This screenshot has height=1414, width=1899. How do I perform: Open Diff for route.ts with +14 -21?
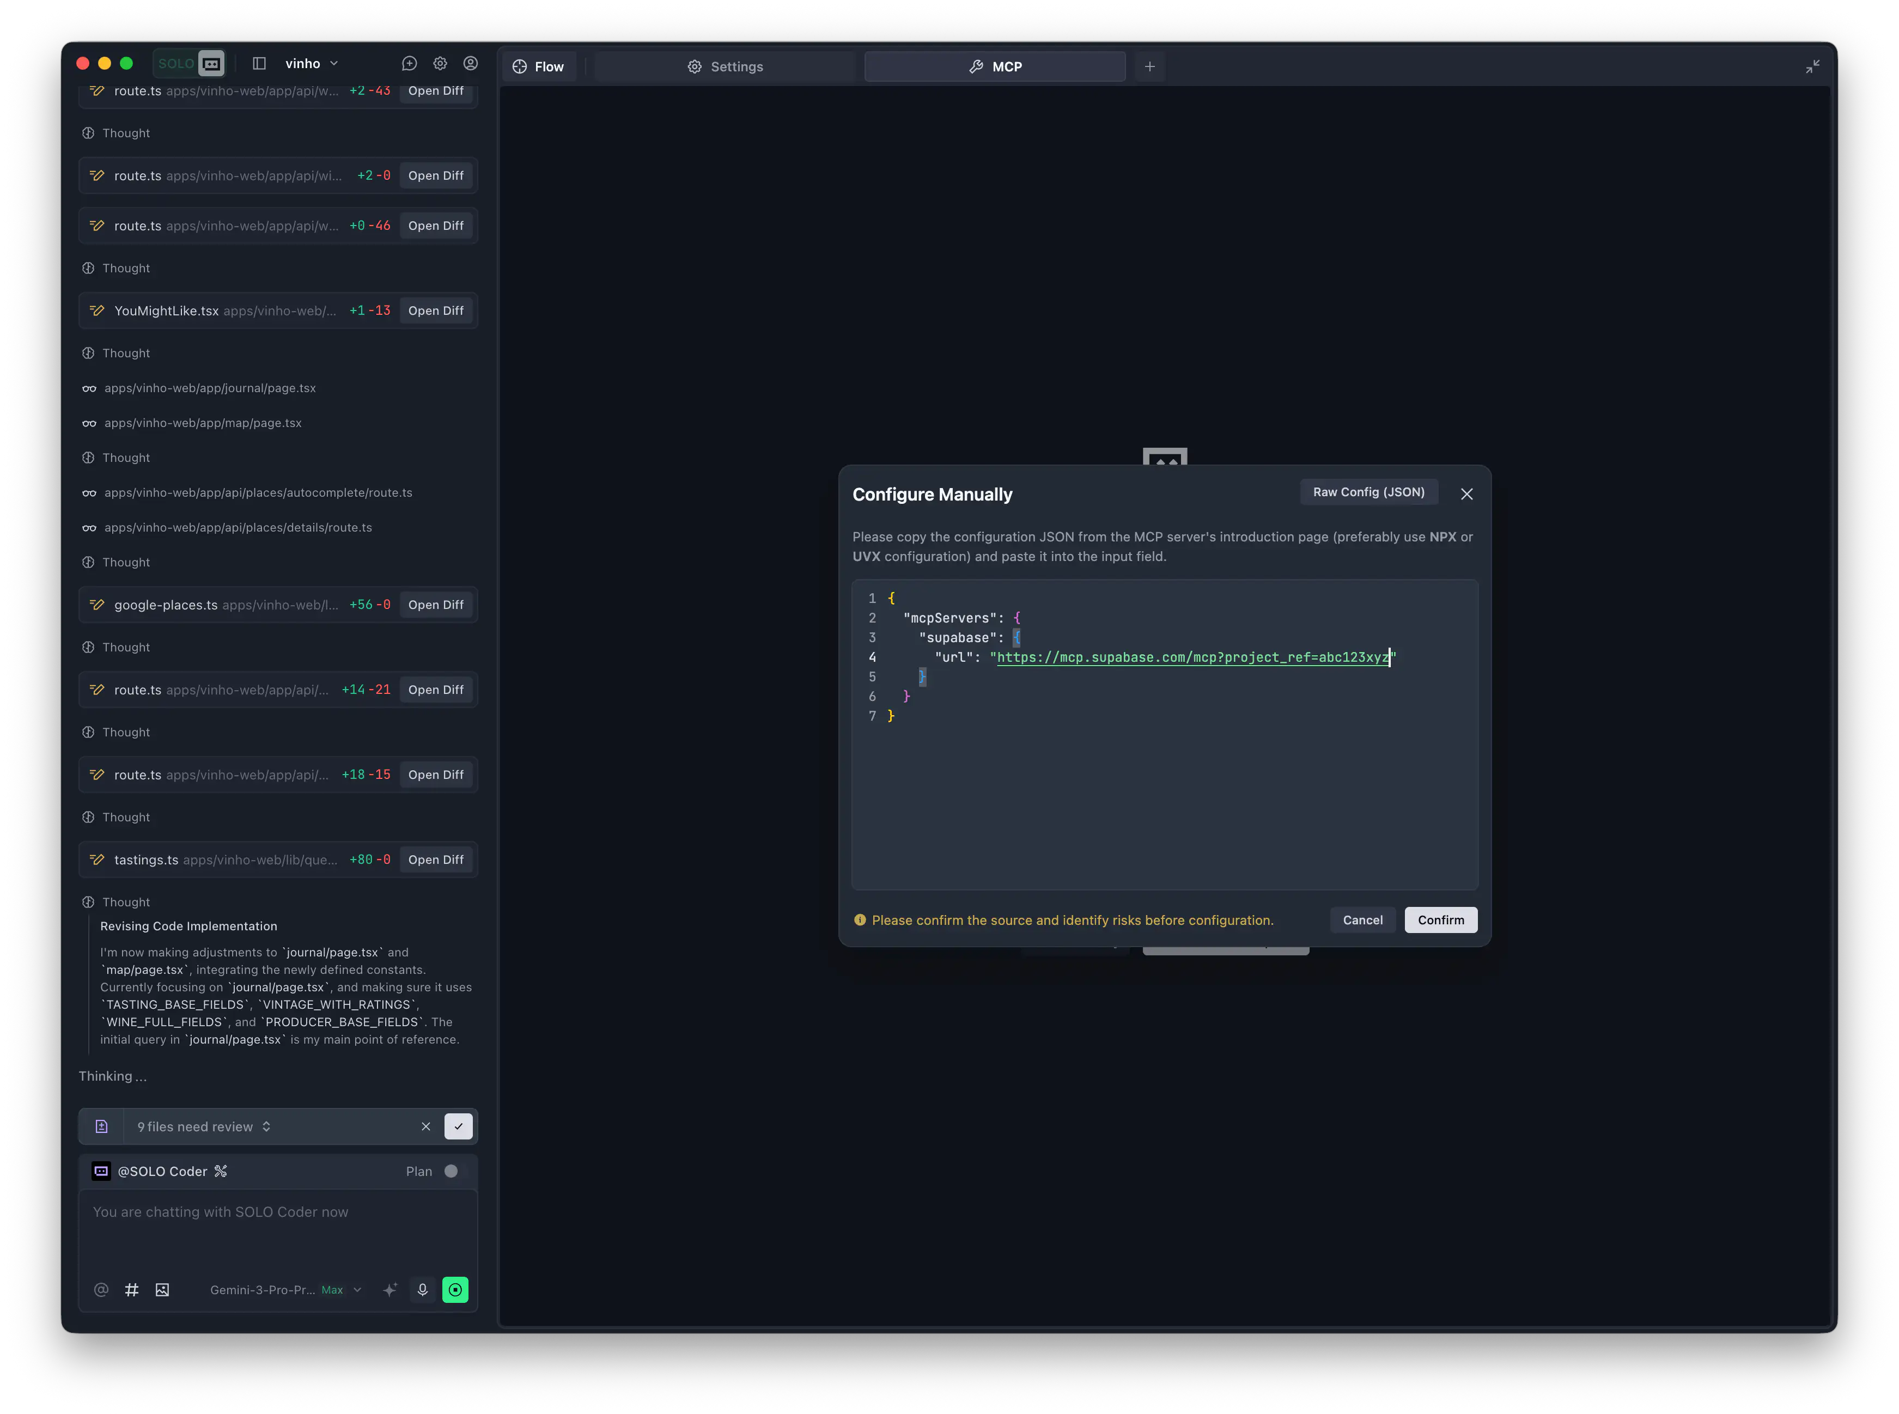(x=436, y=690)
